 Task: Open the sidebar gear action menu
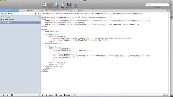pyautogui.click(x=4, y=95)
